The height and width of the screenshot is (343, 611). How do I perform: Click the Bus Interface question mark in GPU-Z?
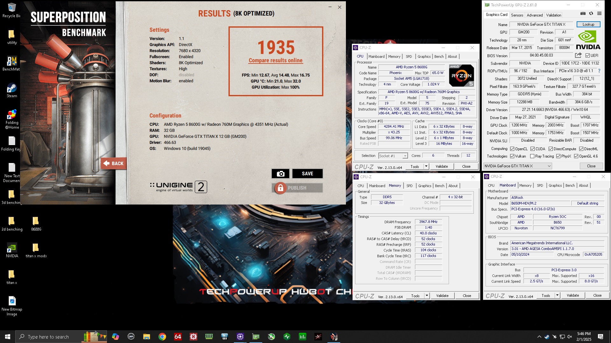599,71
